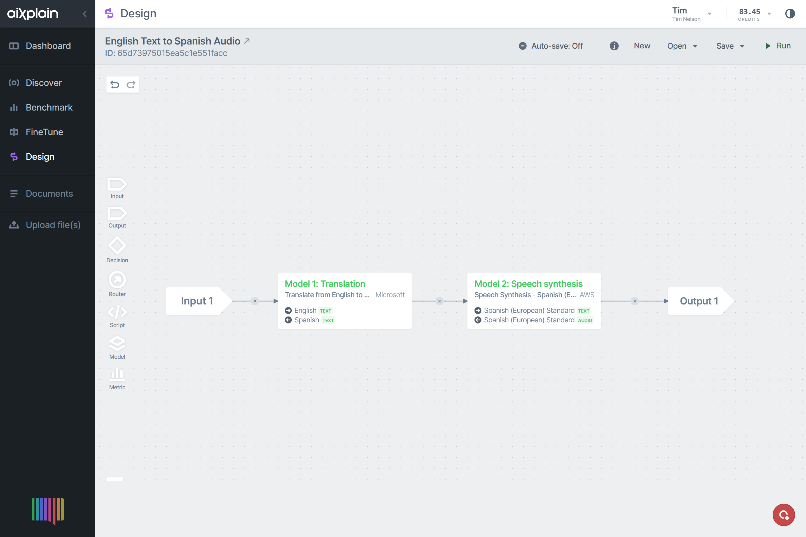Screen dimensions: 806x537
Task: Click the undo arrow icon
Action: pyautogui.click(x=115, y=85)
